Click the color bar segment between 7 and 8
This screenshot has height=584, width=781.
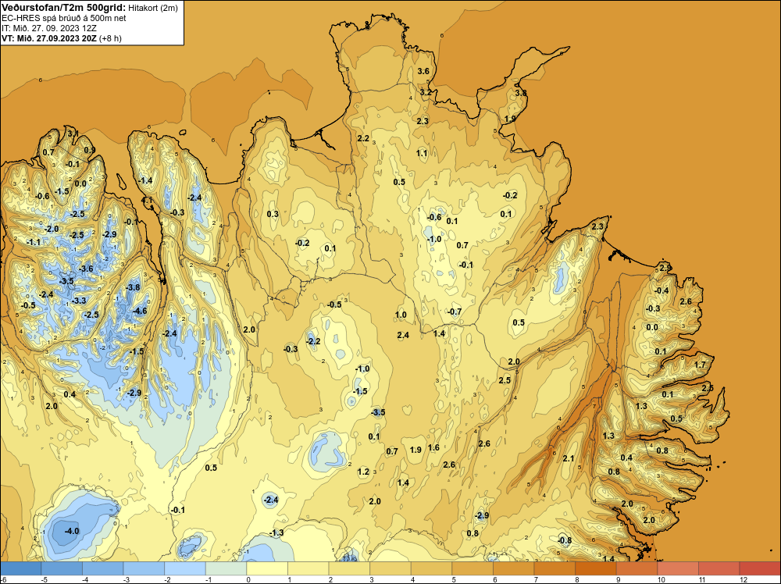point(555,568)
